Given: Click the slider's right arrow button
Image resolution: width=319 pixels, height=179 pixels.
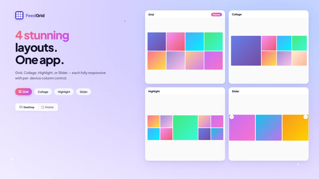Looking at the screenshot, I should (x=305, y=117).
